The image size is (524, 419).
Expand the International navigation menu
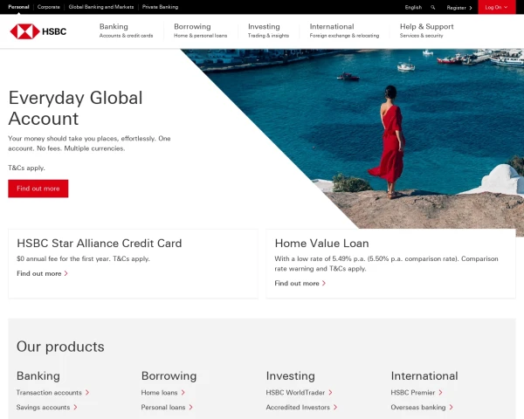pos(344,31)
